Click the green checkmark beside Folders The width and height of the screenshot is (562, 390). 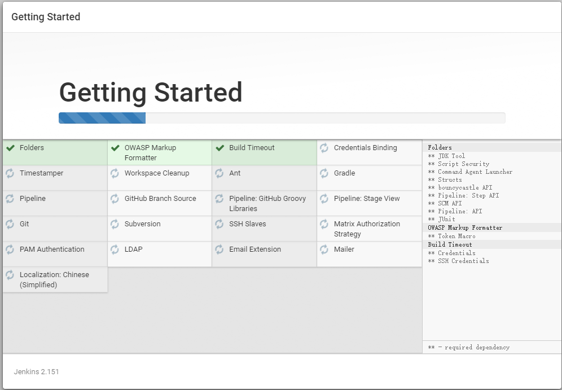click(x=10, y=148)
